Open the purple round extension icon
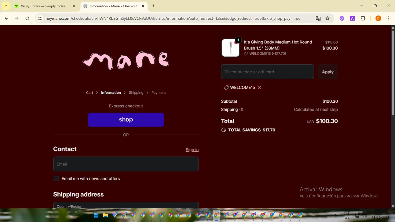The width and height of the screenshot is (395, 222). point(342,18)
